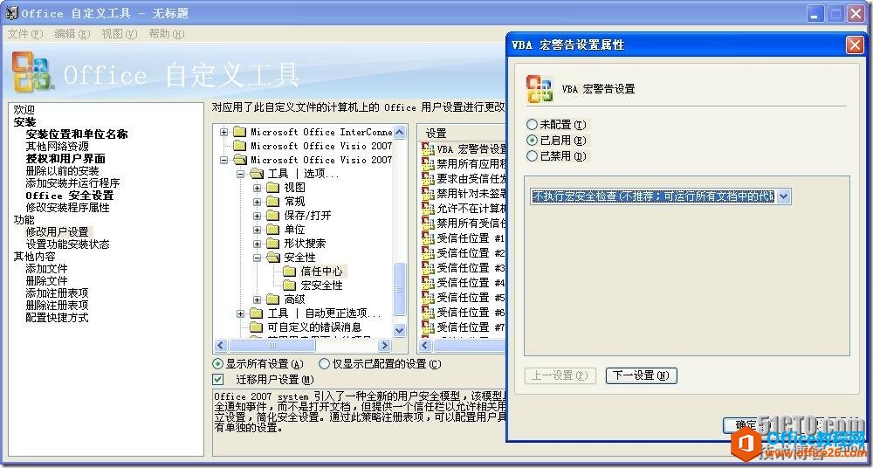The width and height of the screenshot is (873, 468).
Task: Open Office 安全设置 in left navigation
Action: coord(70,196)
